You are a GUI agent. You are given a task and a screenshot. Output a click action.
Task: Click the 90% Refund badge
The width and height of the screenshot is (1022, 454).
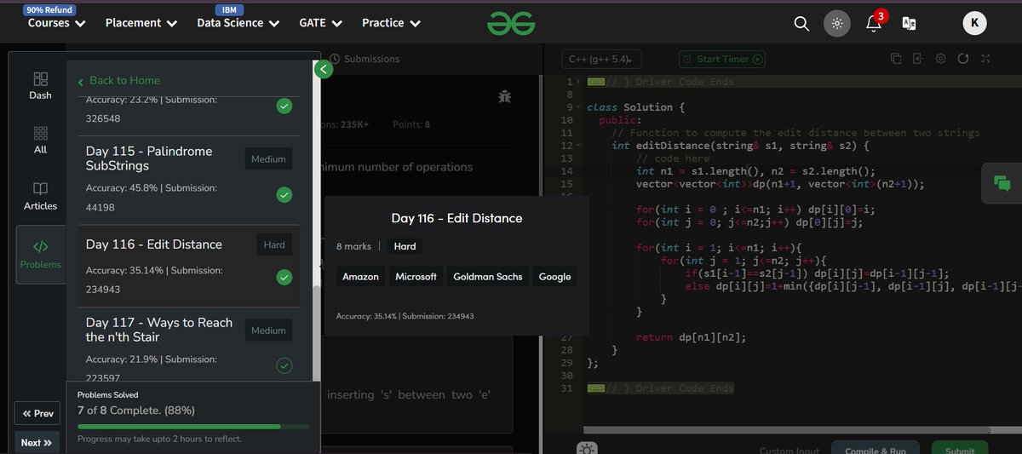49,10
